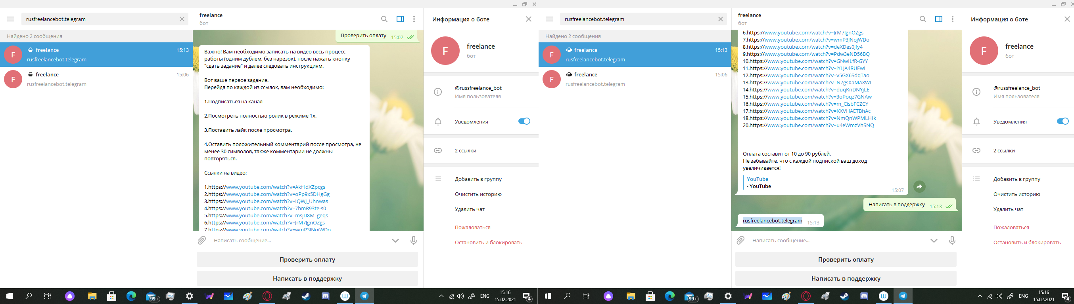Choose Удалить чат in the right info panel
This screenshot has width=1074, height=304.
(1008, 209)
